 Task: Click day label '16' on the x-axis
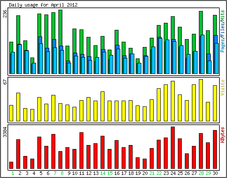pos(117,174)
